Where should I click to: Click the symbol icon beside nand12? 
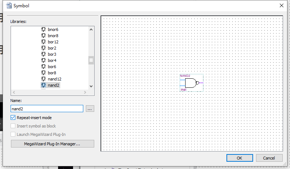click(x=43, y=79)
